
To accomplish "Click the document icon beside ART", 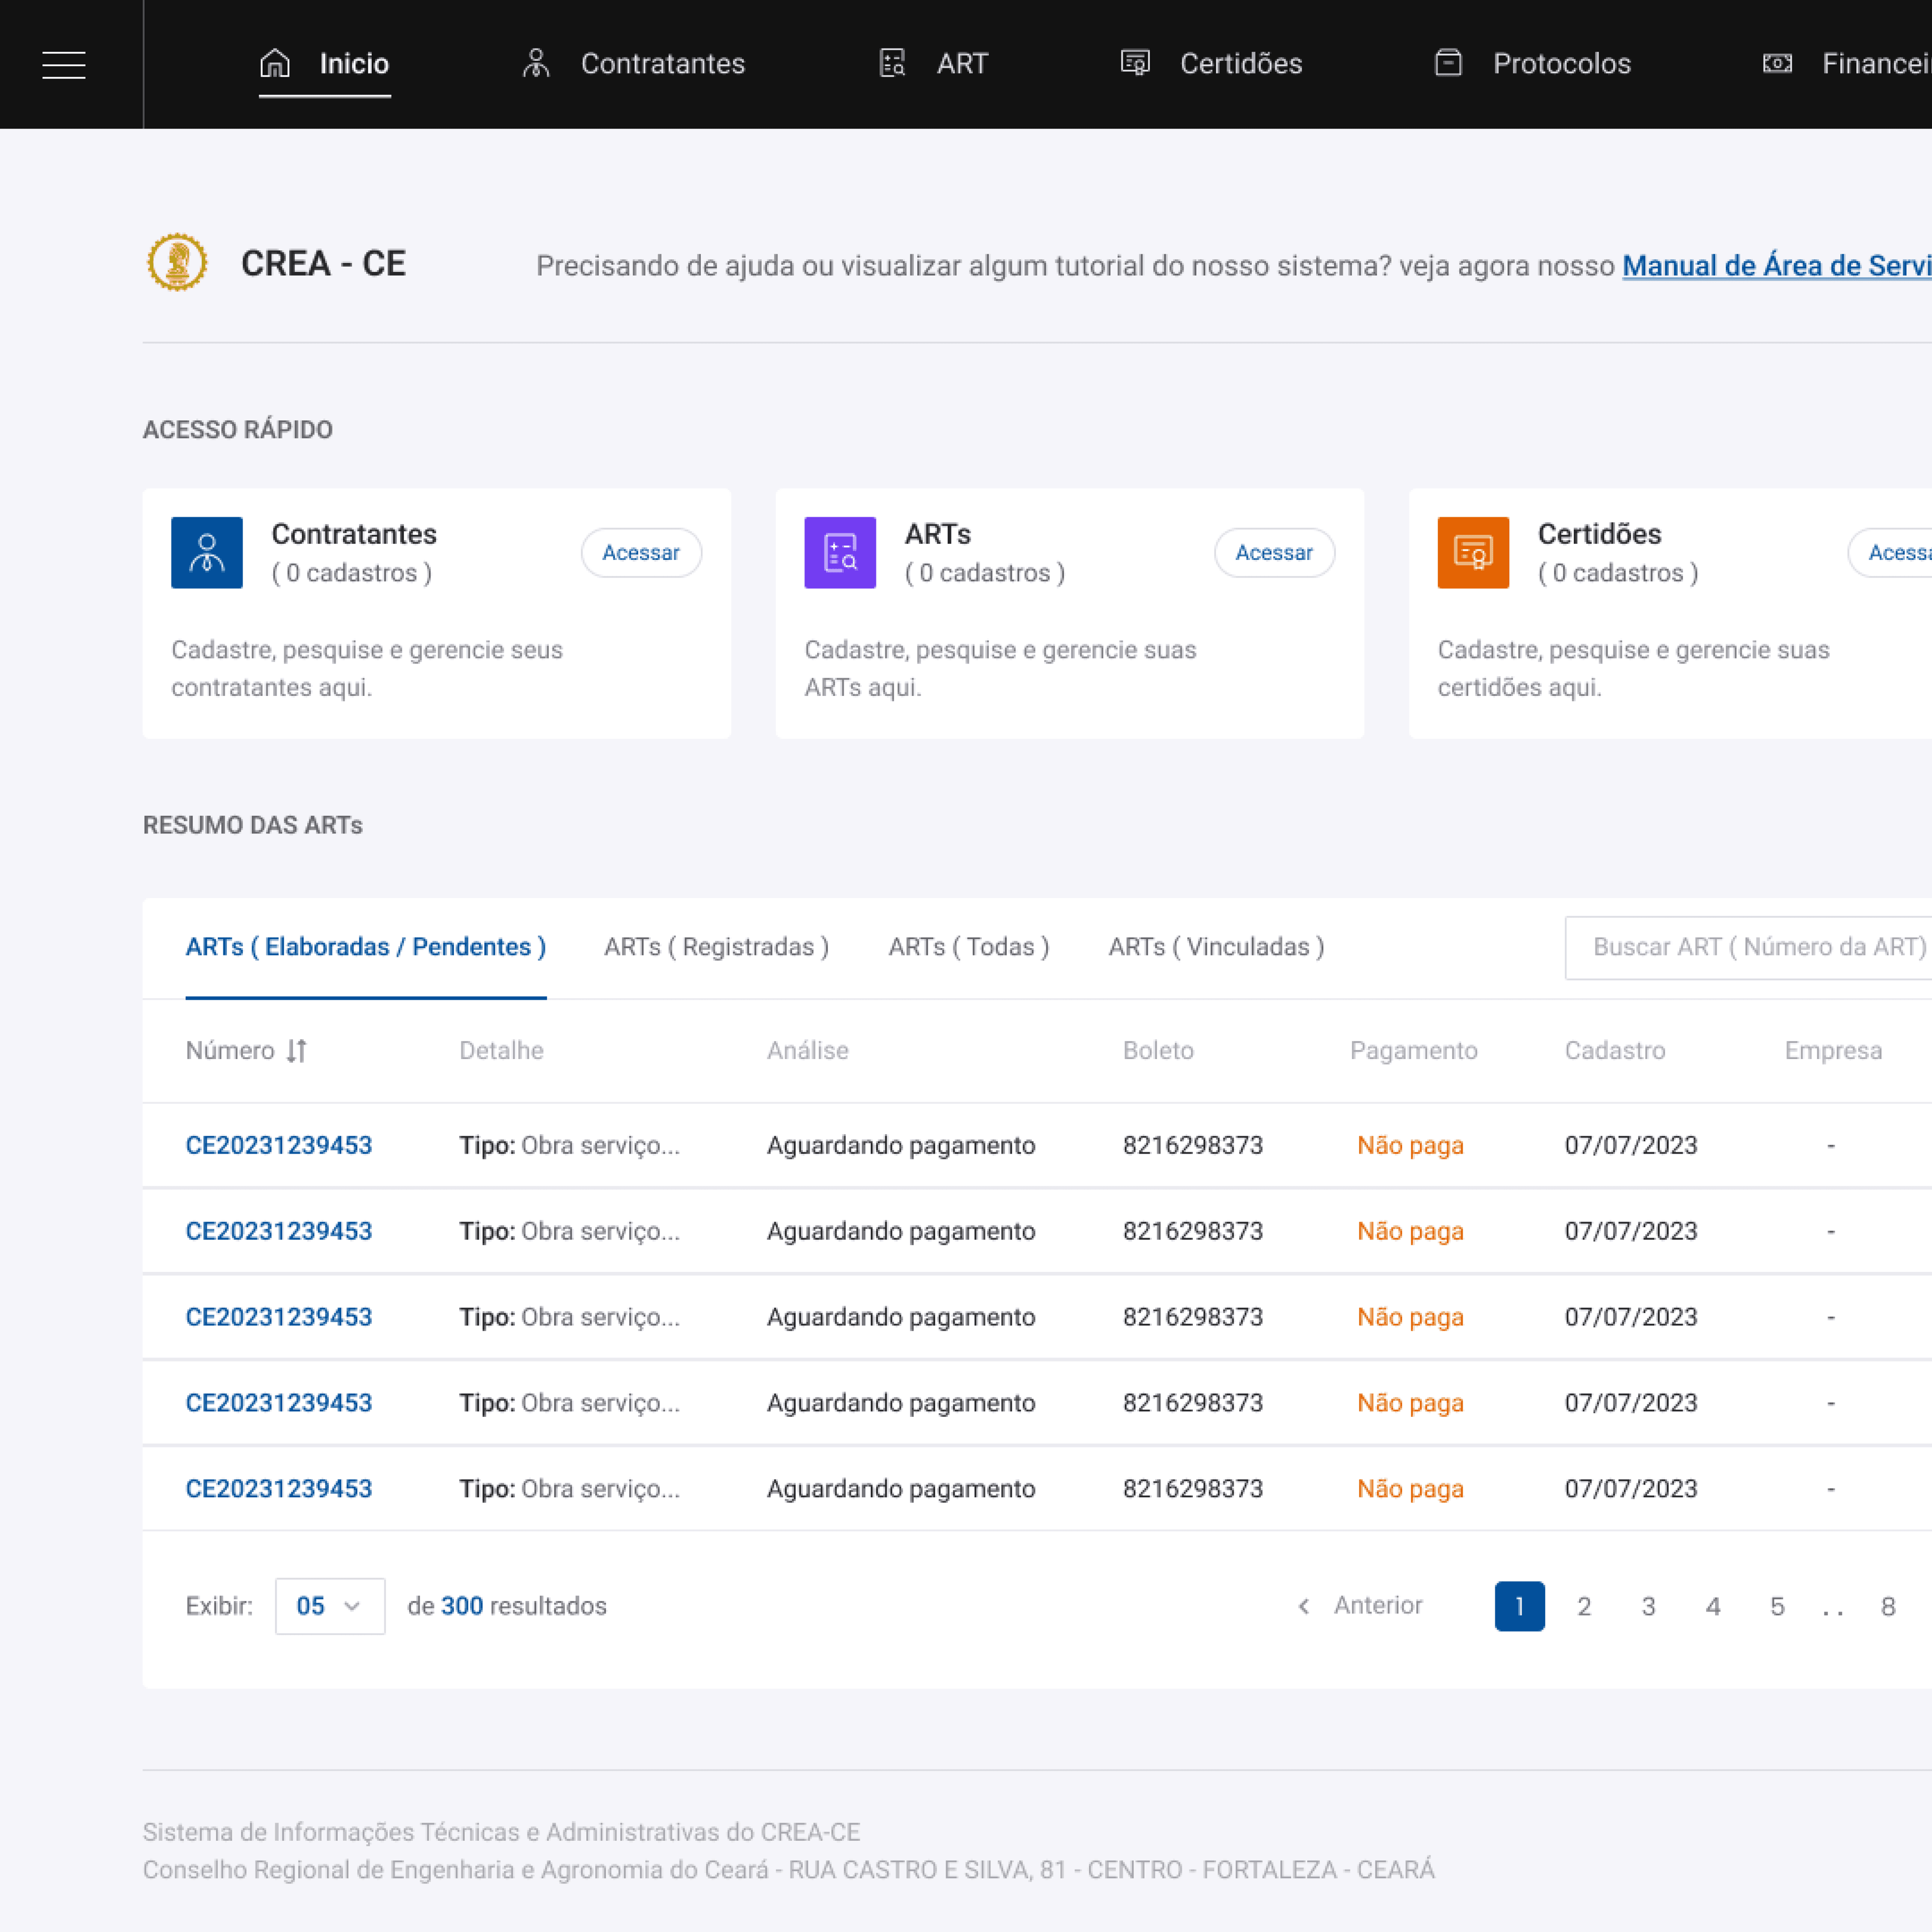I will coord(892,63).
